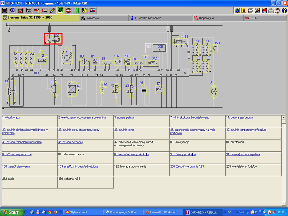This screenshot has height=216, width=288.
Task: Switch to the Lokalizacja tab
Action: pyautogui.click(x=92, y=18)
